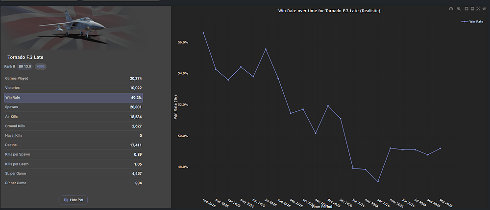Reset chart axes with the home icon
The width and height of the screenshot is (490, 210).
tap(484, 9)
